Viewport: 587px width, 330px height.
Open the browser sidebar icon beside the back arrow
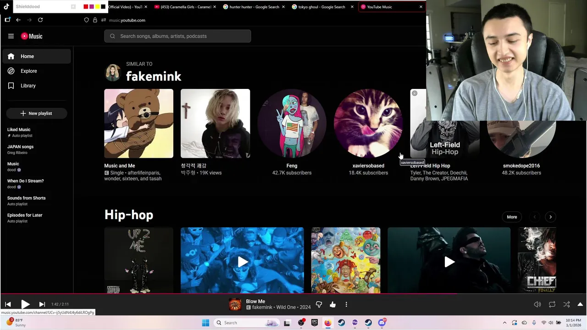pyautogui.click(x=7, y=20)
